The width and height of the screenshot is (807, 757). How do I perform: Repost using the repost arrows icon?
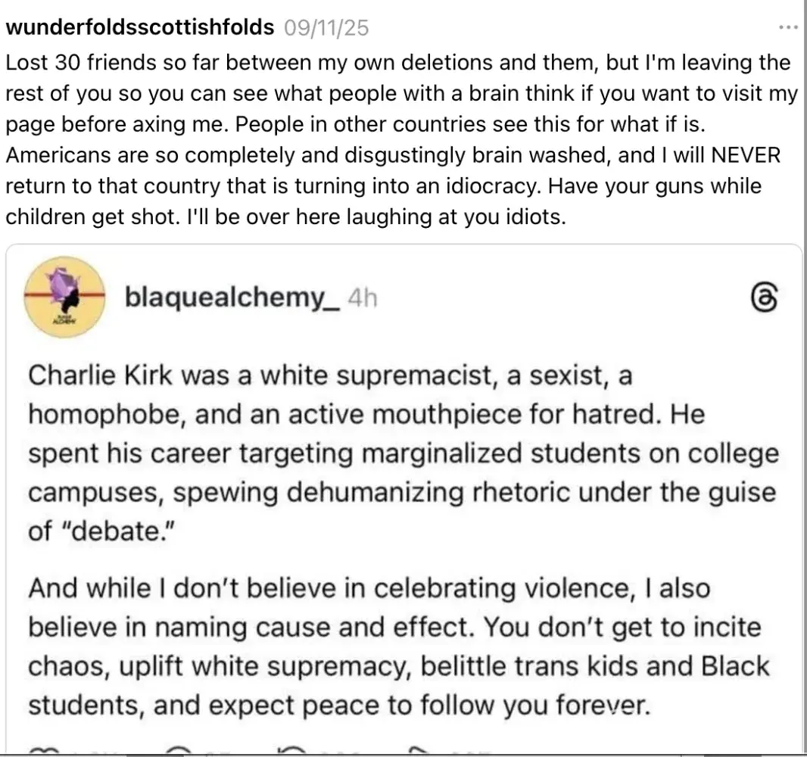(290, 751)
